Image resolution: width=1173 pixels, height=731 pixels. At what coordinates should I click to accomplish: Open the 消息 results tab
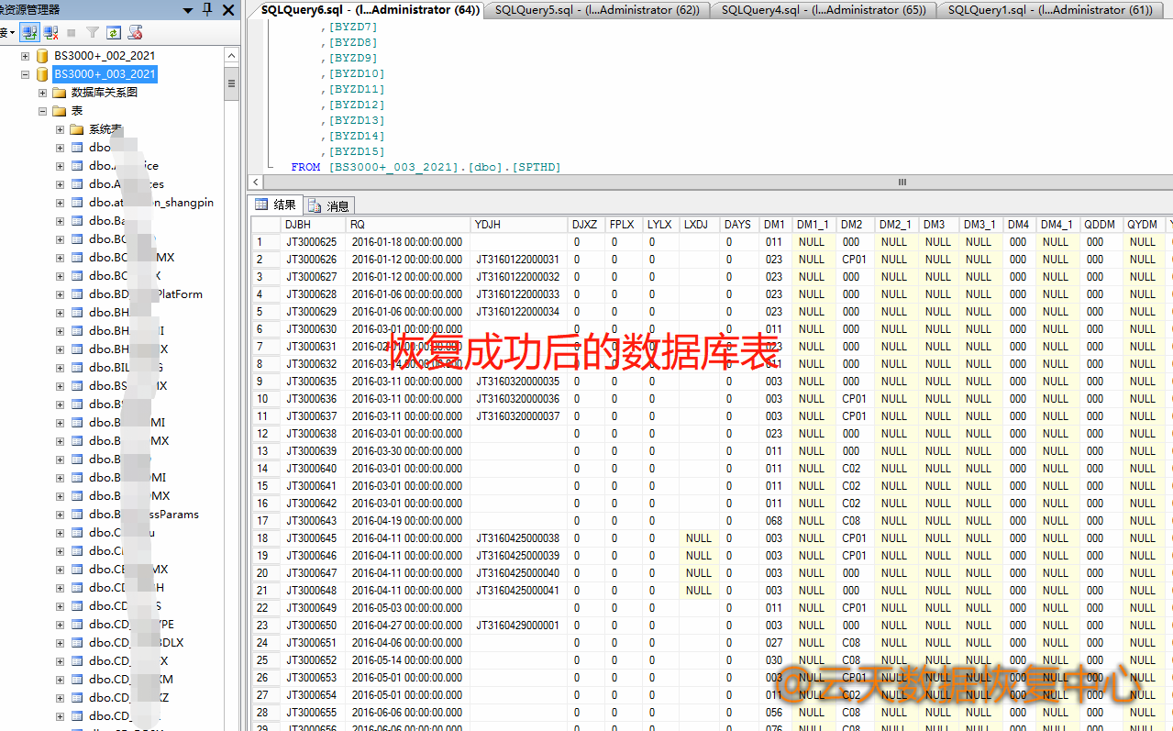pos(330,205)
